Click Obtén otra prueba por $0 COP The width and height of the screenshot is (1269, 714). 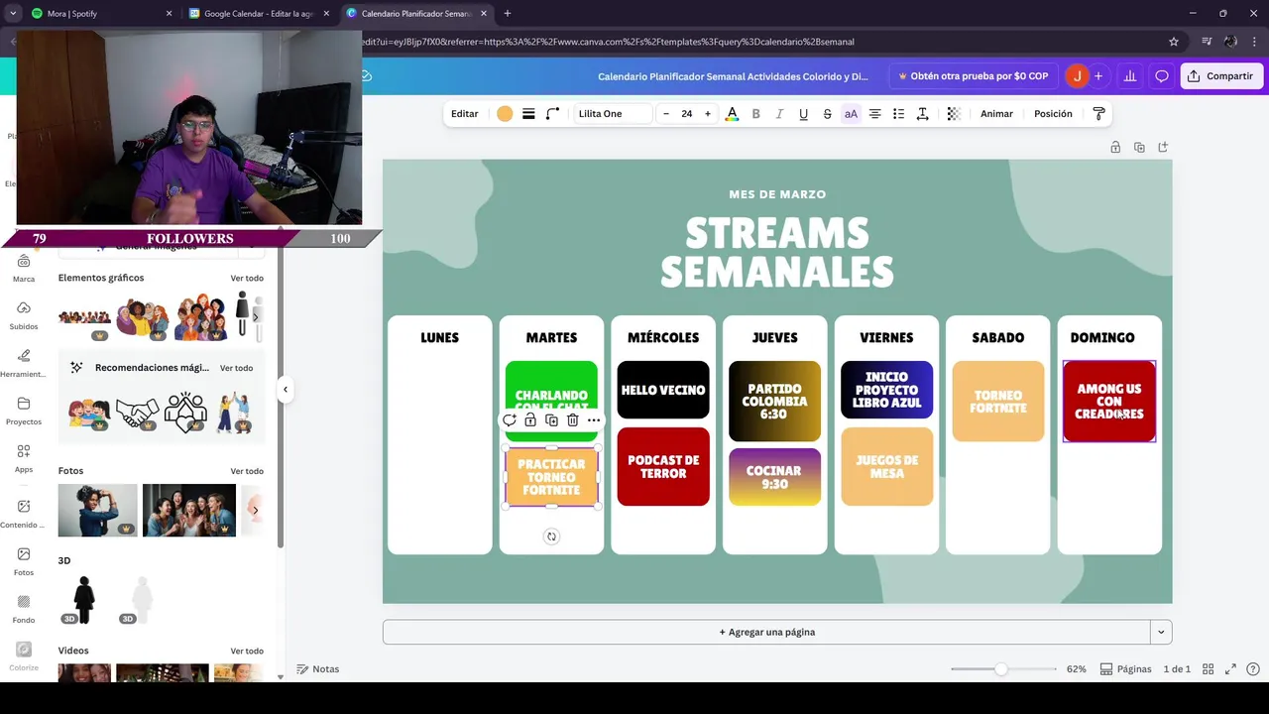click(x=973, y=76)
